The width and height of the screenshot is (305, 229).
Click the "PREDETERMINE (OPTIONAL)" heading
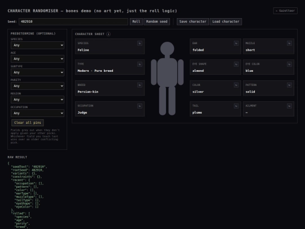(33, 34)
